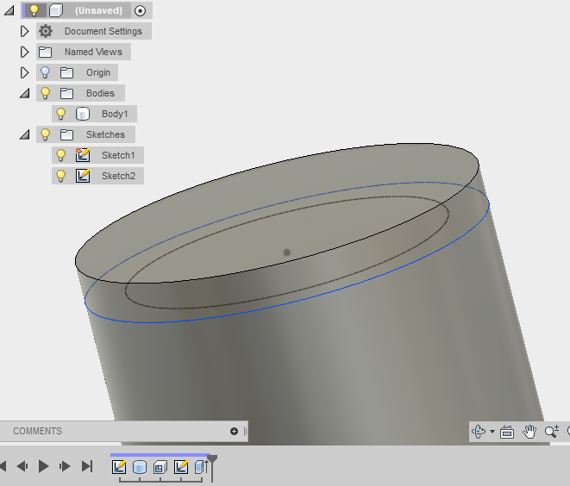Toggle Body1 visibility lightbulb
The width and height of the screenshot is (570, 486).
60,114
